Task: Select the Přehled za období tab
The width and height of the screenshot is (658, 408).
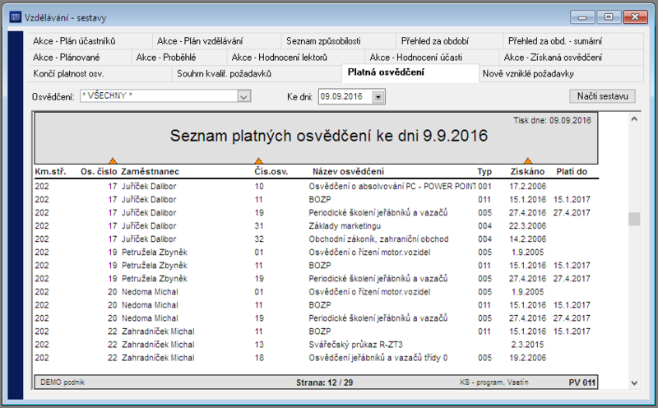Action: pos(449,41)
